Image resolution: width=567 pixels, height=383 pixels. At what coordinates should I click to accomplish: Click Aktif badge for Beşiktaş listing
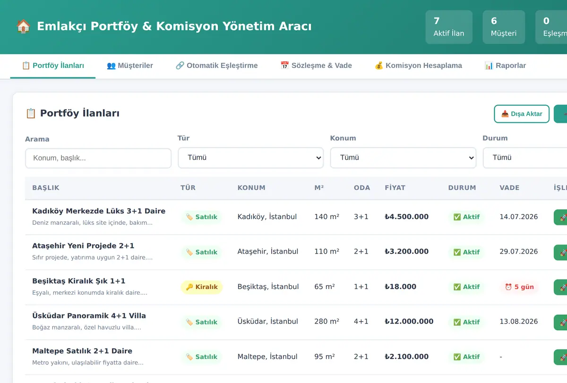point(466,287)
